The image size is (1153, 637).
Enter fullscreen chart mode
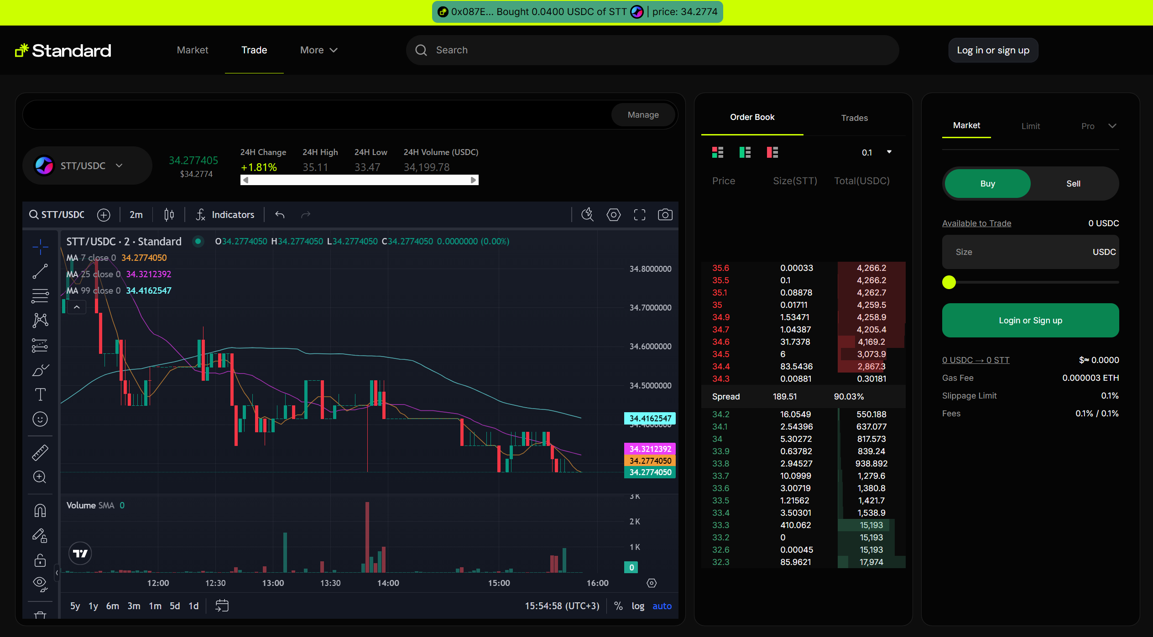(x=640, y=215)
